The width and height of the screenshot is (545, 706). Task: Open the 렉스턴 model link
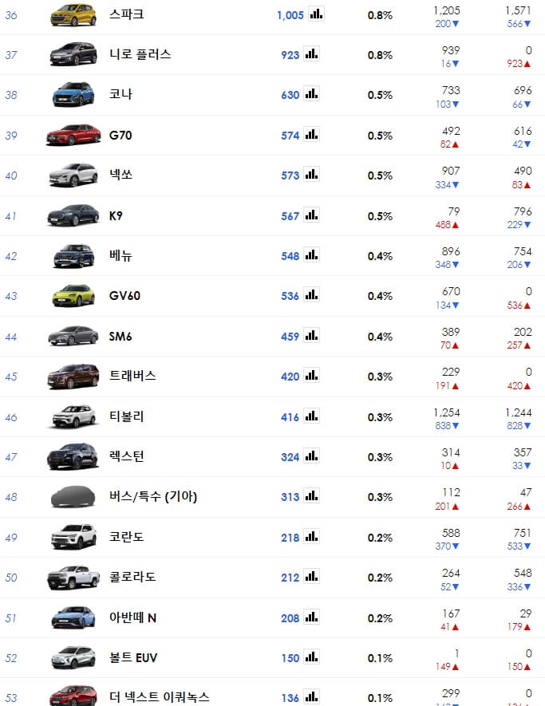[127, 456]
